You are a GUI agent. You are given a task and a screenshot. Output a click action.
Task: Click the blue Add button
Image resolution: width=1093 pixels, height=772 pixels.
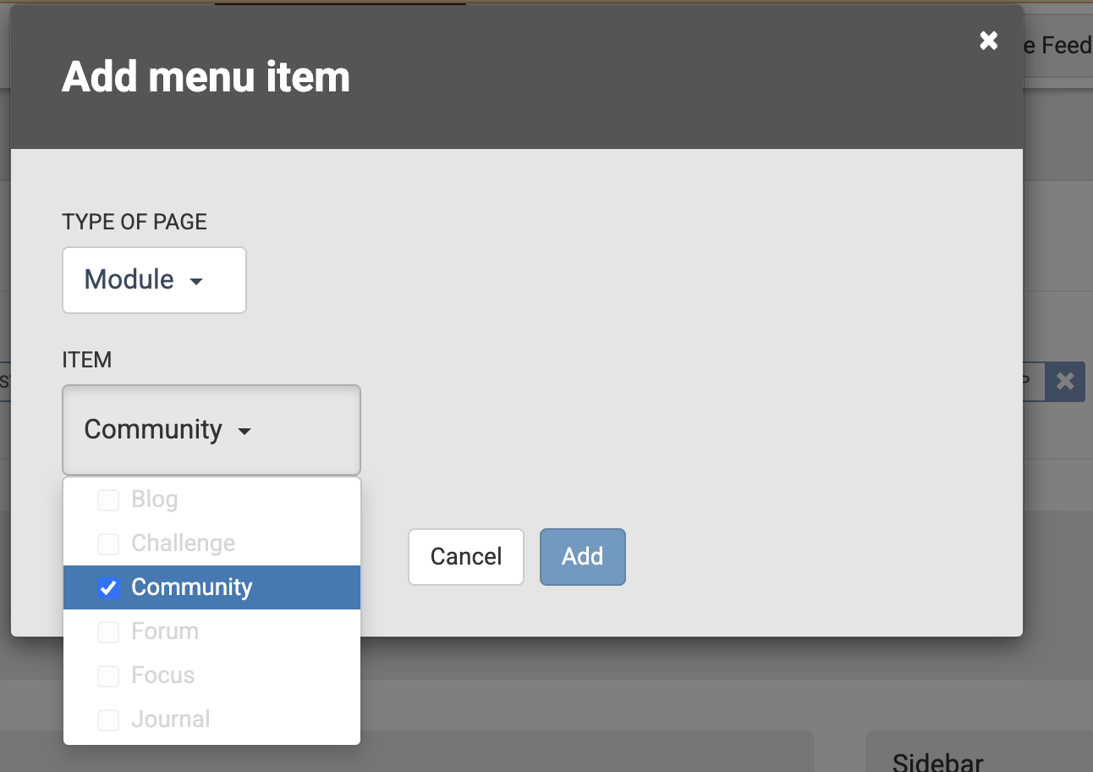582,557
